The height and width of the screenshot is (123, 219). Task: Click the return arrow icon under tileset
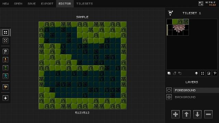tap(180, 73)
